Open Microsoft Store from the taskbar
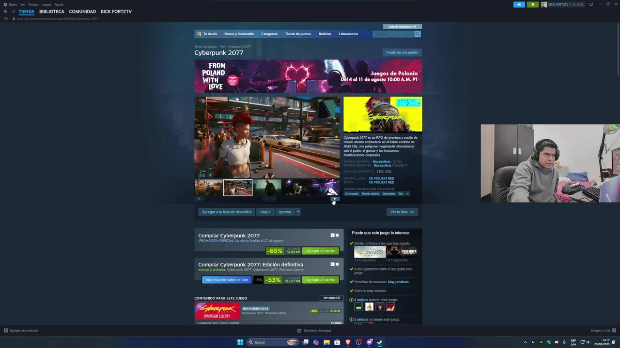This screenshot has width=620, height=348. pyautogui.click(x=337, y=342)
